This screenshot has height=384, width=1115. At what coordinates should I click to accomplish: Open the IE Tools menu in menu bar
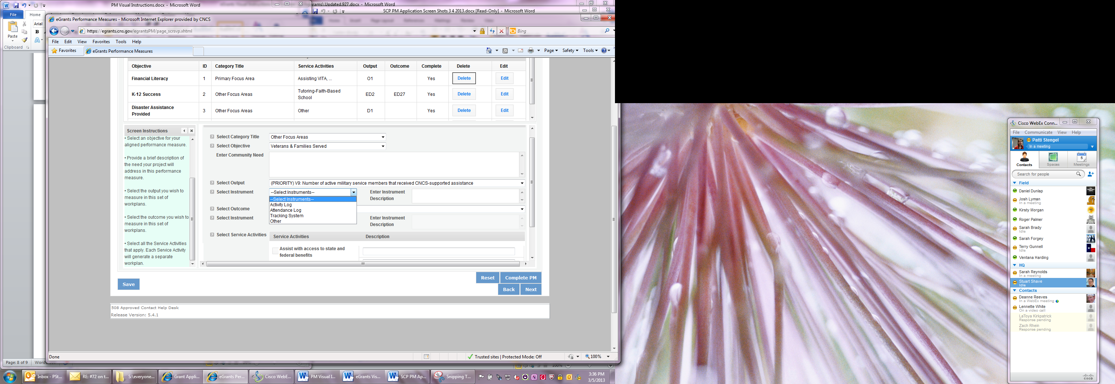tap(121, 42)
